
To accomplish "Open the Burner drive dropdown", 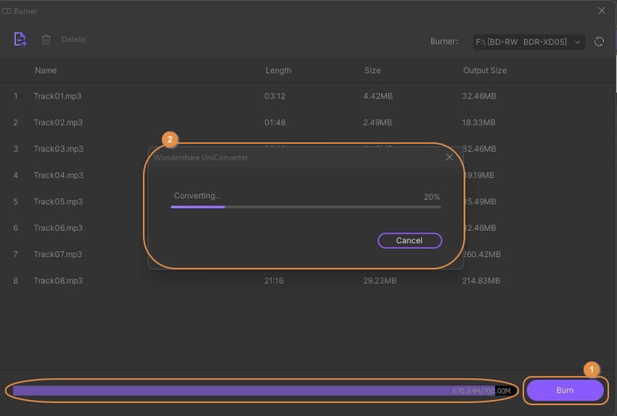I will [528, 42].
